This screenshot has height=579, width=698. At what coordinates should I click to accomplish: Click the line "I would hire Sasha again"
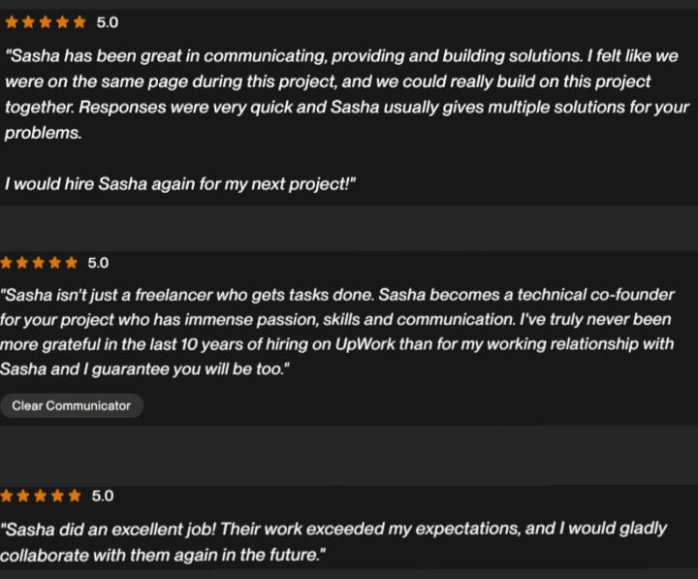pos(180,184)
